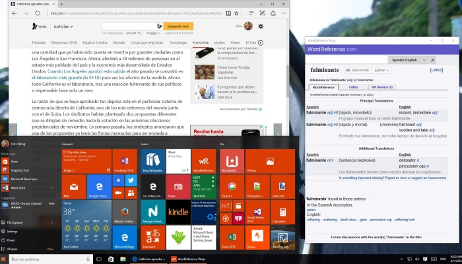The width and height of the screenshot is (462, 264).
Task: Launch the Visual Studio 2015 tile
Action: (x=257, y=212)
